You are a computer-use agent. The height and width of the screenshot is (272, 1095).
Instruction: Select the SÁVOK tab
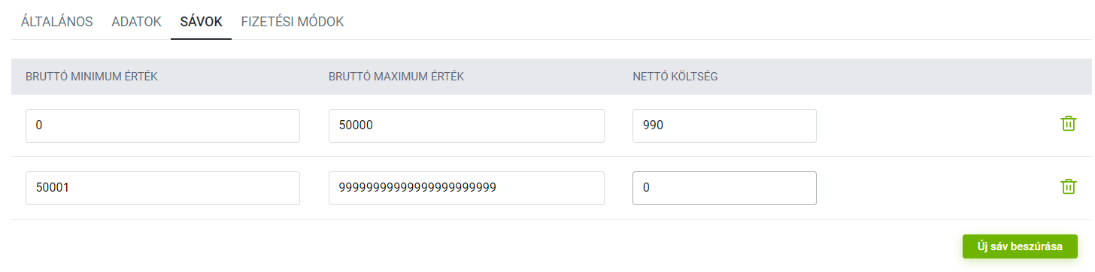click(x=201, y=22)
